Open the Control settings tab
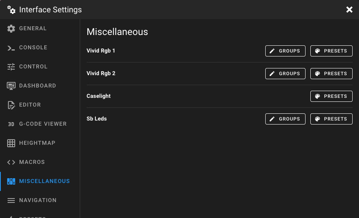359x218 pixels. tap(40, 67)
